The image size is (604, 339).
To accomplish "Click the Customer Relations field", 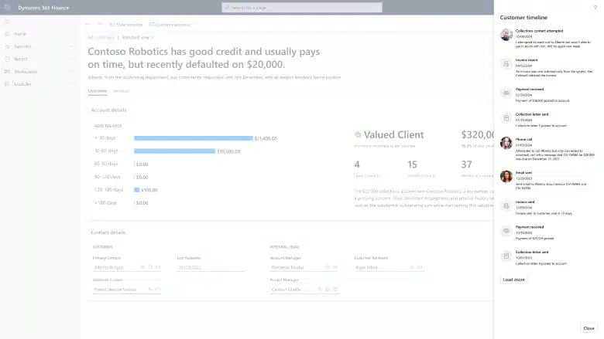I will tap(389, 267).
